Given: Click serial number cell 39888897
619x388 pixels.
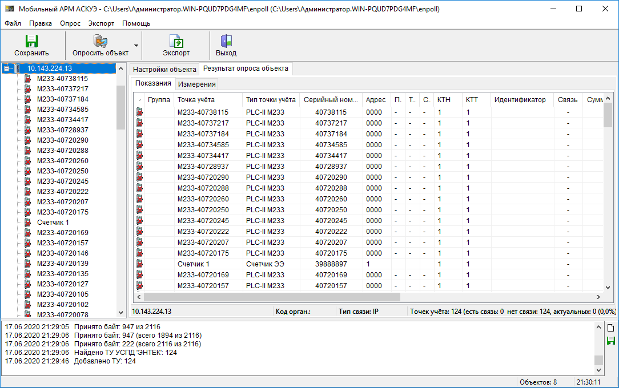Looking at the screenshot, I should 331,264.
